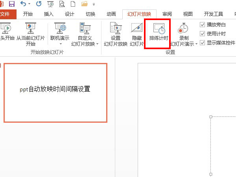Viewport: 236px width, 177px height.
Task: Click the Undo arrow icon
Action: coord(24,4)
